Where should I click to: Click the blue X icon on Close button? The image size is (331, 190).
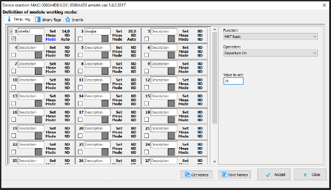[305, 175]
